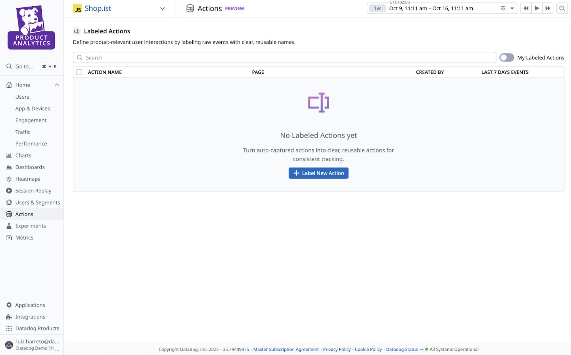This screenshot has height=355, width=571.
Task: Expand the Shop.ist application dropdown
Action: pos(162,8)
